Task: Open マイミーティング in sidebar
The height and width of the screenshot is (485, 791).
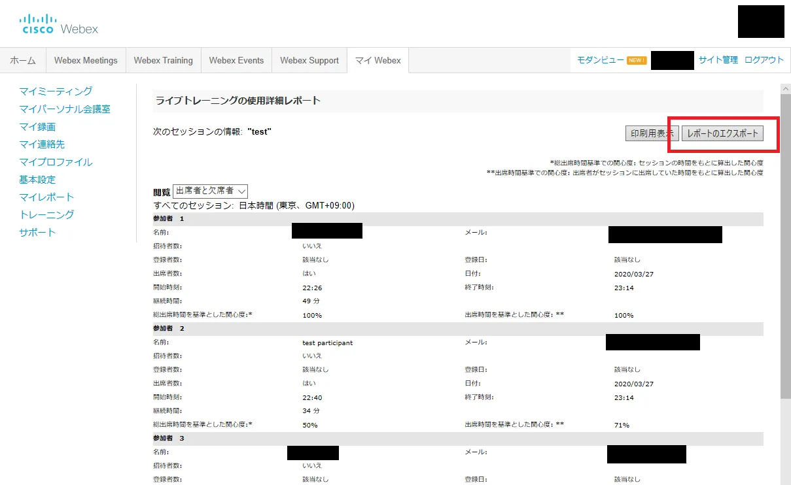Action: point(56,92)
